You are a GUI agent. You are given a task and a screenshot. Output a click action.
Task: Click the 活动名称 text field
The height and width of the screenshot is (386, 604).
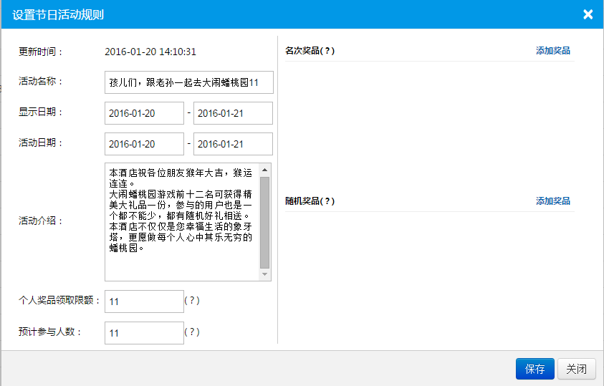[x=188, y=82]
